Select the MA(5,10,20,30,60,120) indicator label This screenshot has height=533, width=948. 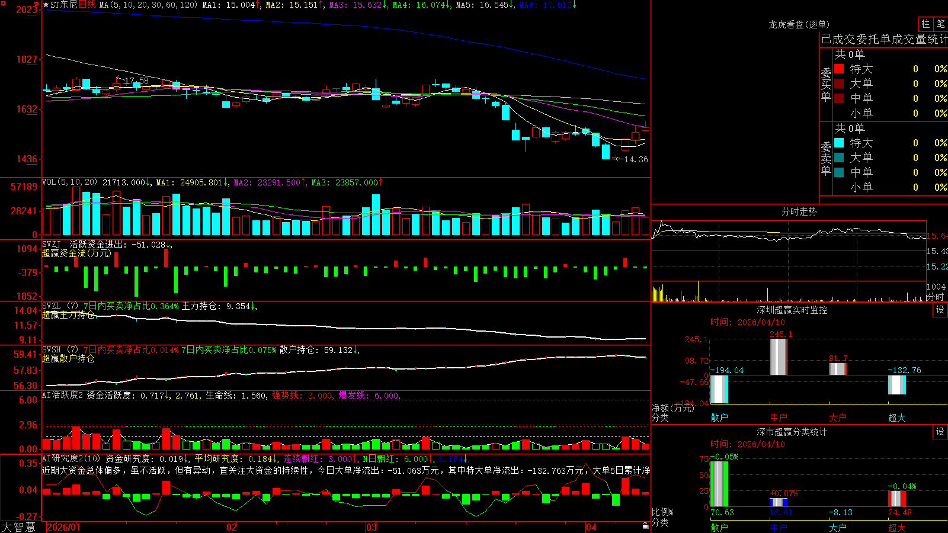tap(148, 5)
